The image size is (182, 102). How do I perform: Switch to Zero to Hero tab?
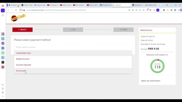[92, 5]
